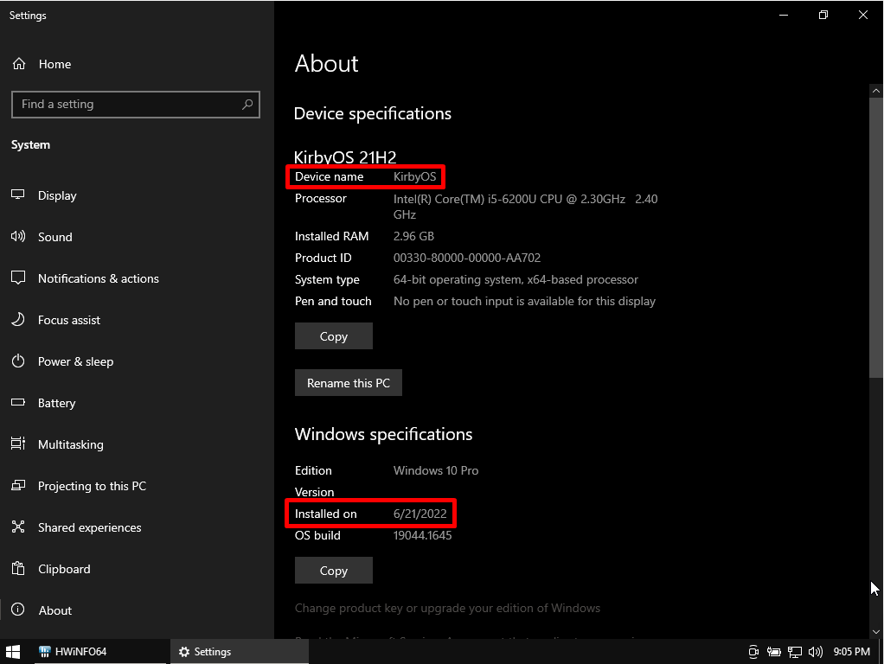
Task: Click the Projecting to this PC icon
Action: pyautogui.click(x=18, y=485)
